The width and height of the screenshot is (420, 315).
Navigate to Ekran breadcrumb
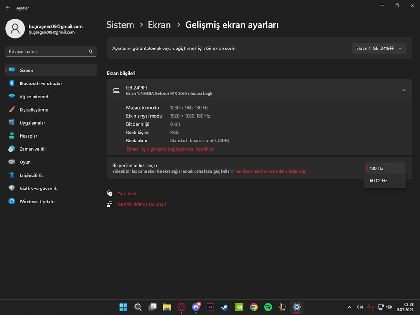tap(160, 25)
